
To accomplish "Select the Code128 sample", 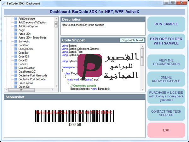I will 24,56.
